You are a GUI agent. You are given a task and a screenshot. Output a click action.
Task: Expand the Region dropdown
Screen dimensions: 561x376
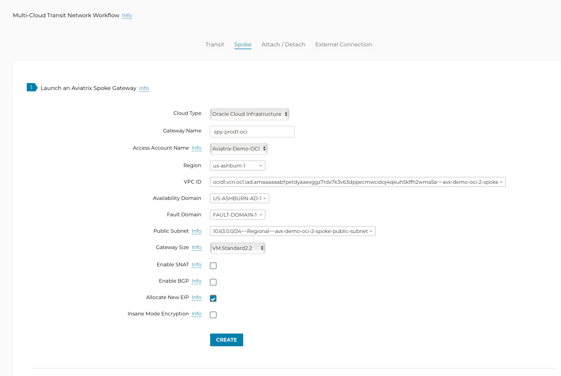(237, 166)
